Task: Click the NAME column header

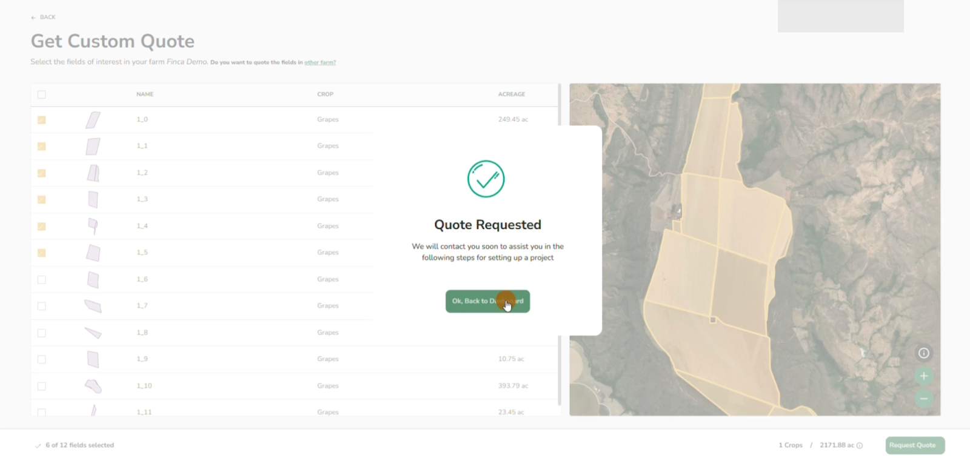Action: pos(145,95)
